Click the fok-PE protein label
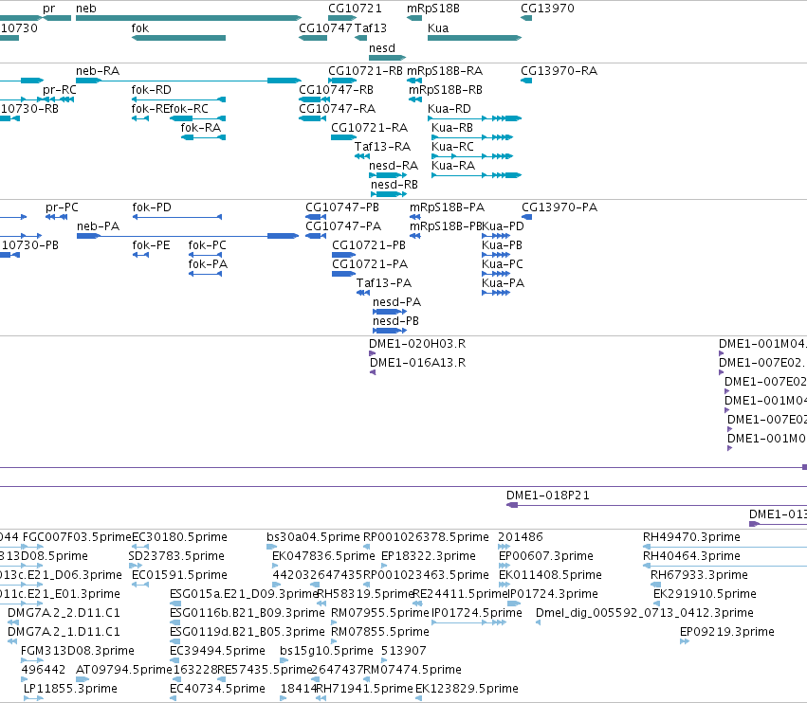The height and width of the screenshot is (703, 807). (x=152, y=245)
